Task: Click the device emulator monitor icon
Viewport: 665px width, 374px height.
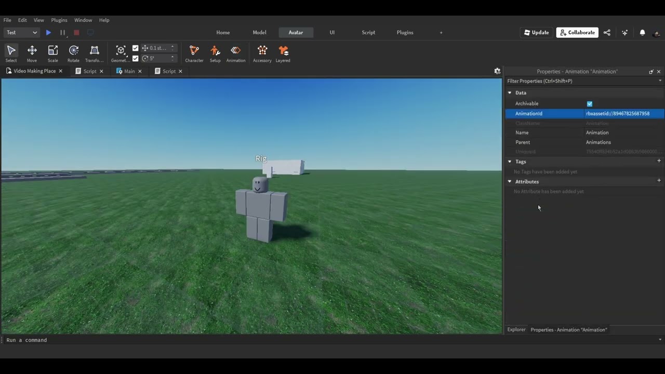Action: point(90,32)
